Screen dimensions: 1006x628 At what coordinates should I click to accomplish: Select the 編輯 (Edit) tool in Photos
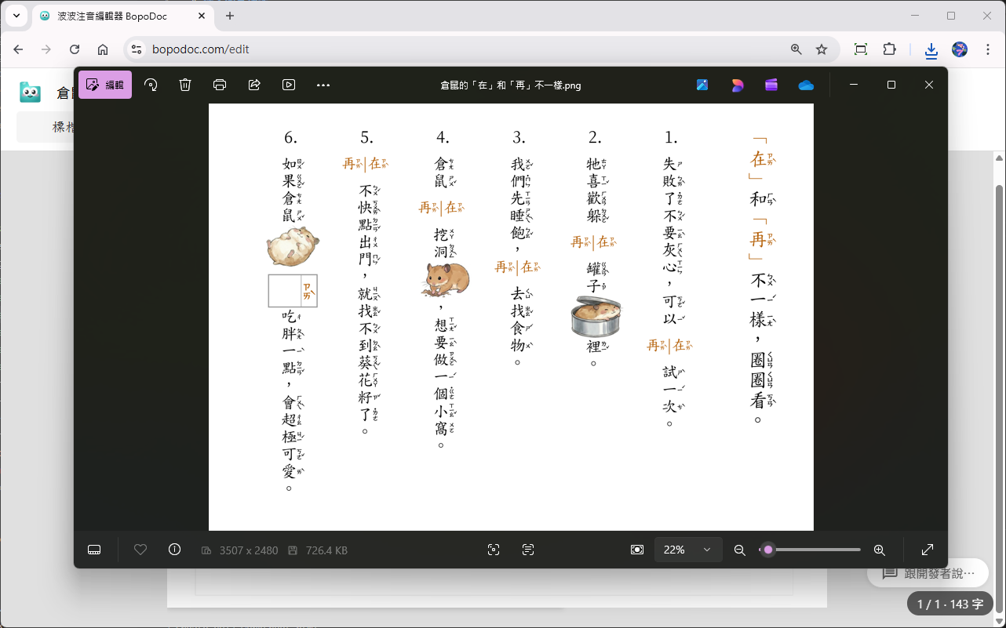click(x=105, y=85)
